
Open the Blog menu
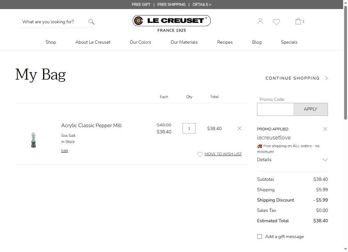257,42
